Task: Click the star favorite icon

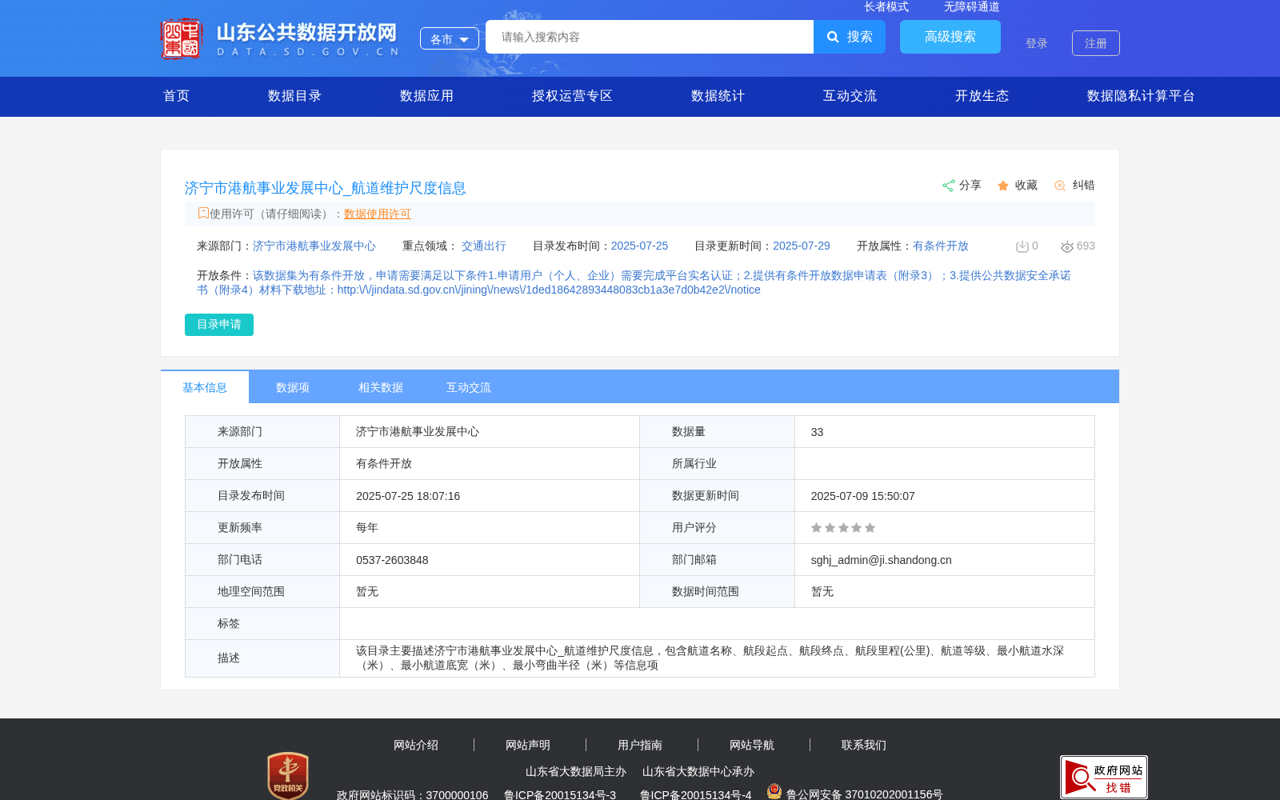Action: click(1003, 186)
